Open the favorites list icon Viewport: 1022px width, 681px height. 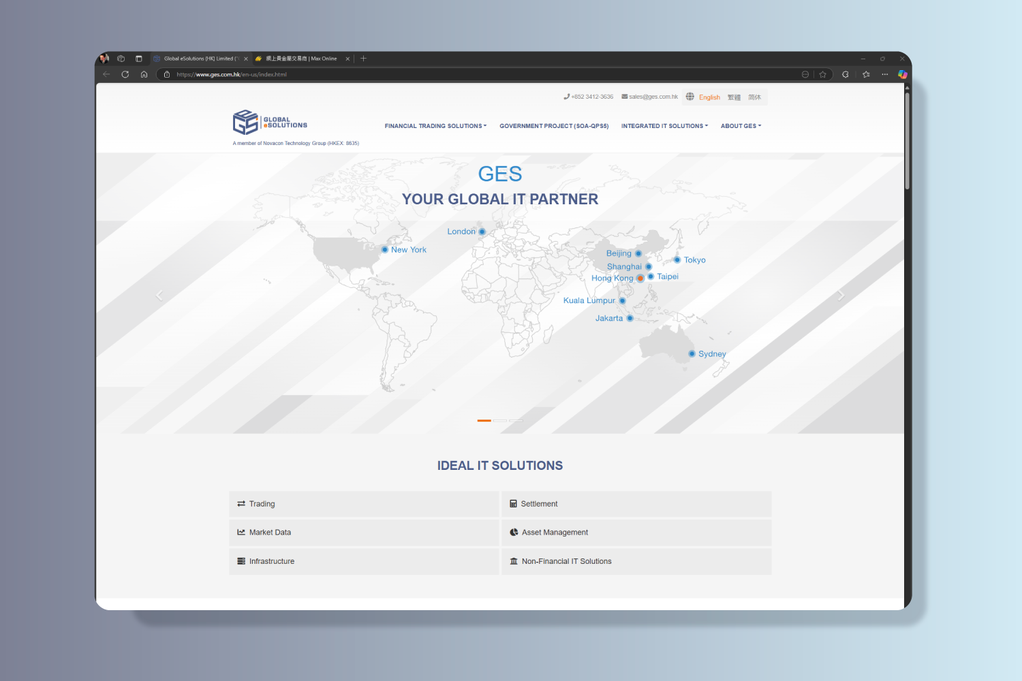pyautogui.click(x=866, y=75)
